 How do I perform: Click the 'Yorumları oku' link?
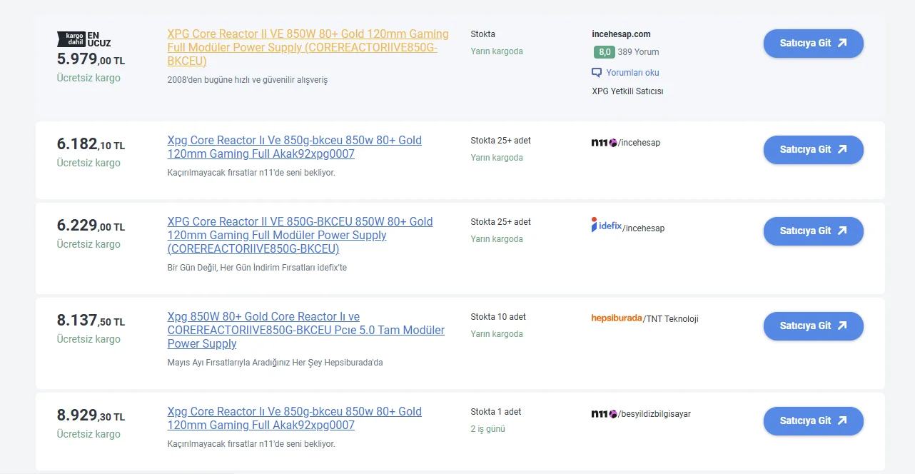point(632,73)
